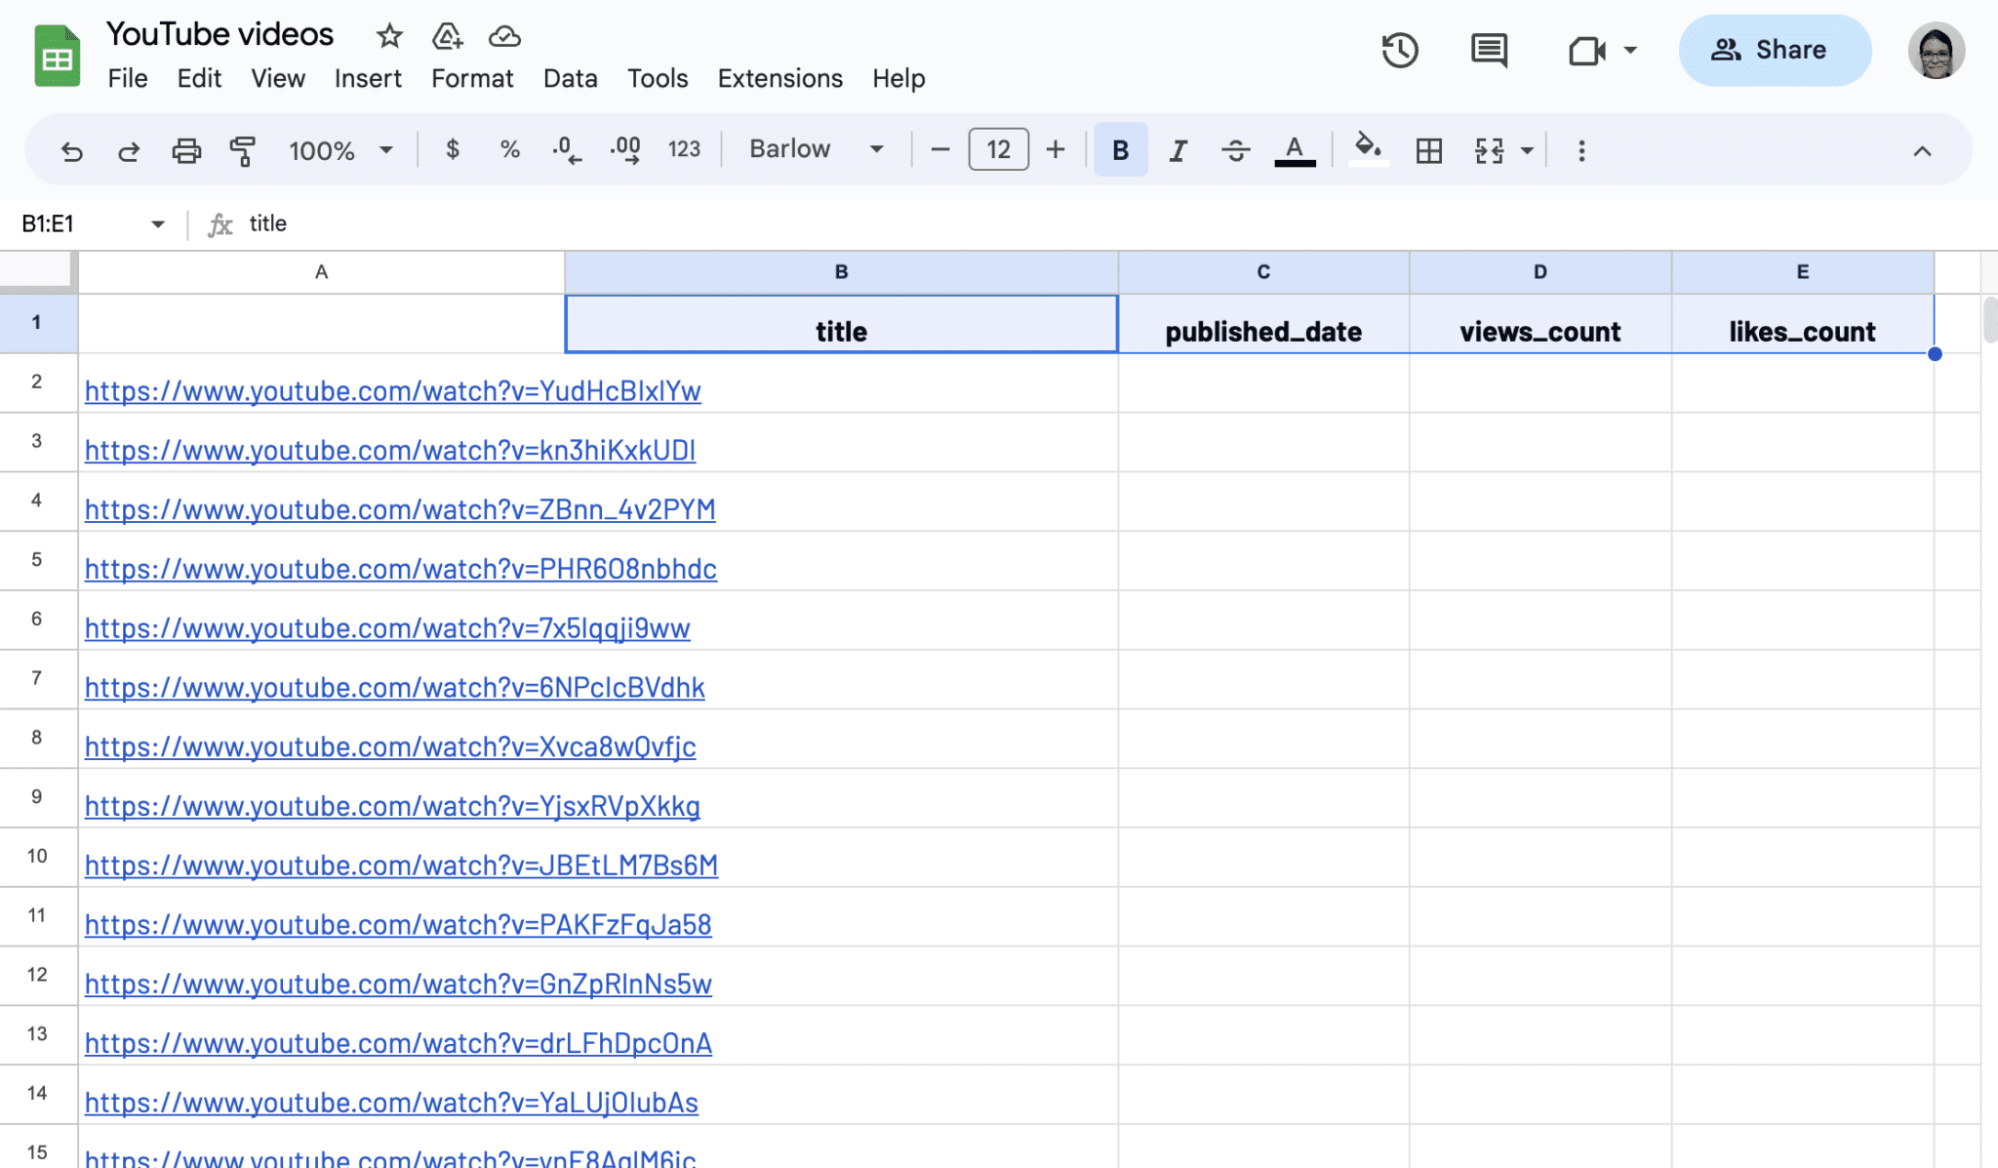Select the paint format tool

tap(243, 150)
